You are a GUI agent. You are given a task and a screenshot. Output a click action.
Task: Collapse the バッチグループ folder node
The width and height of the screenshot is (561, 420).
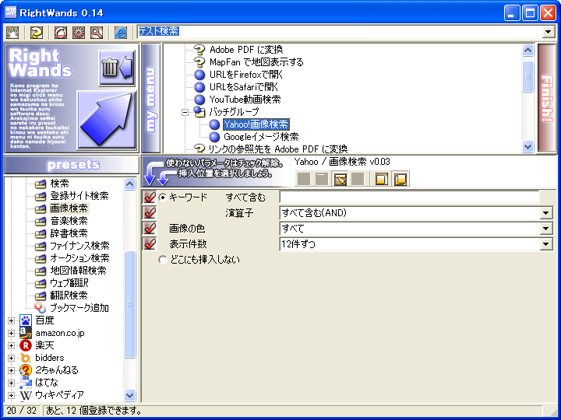pos(185,112)
